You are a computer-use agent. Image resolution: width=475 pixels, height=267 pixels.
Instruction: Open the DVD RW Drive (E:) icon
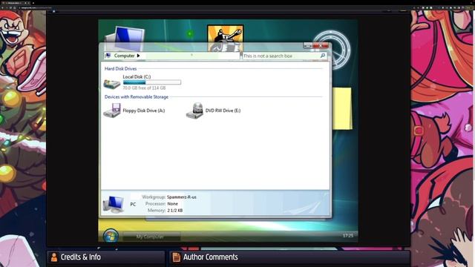point(194,111)
